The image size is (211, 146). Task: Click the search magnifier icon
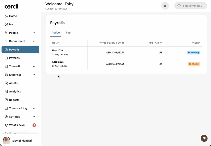pos(179,6)
